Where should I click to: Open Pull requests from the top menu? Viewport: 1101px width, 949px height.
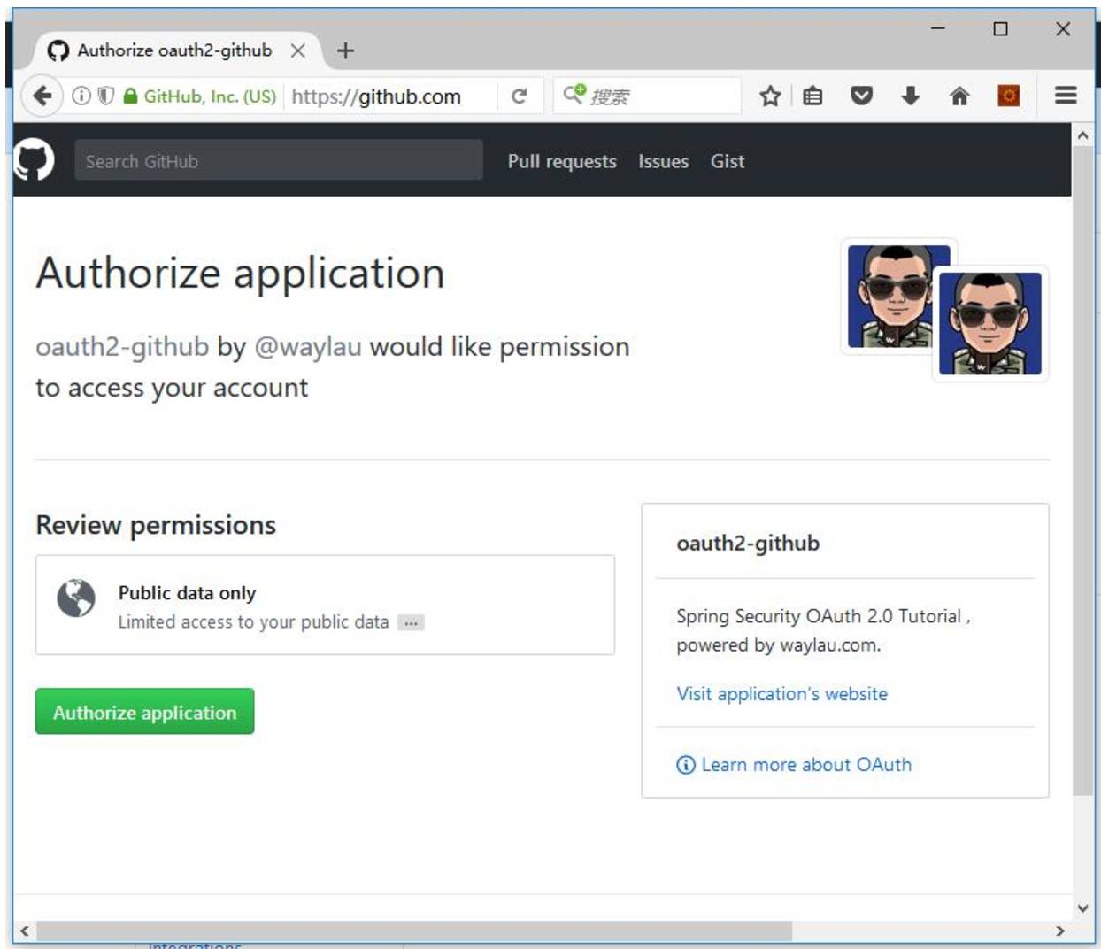pos(561,161)
